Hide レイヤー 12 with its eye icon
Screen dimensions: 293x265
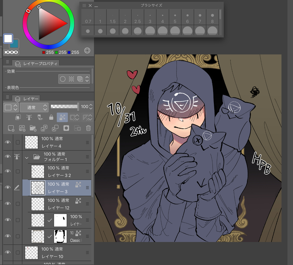point(8,203)
